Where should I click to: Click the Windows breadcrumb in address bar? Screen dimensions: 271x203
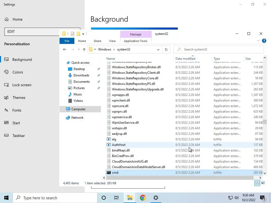tap(105, 49)
